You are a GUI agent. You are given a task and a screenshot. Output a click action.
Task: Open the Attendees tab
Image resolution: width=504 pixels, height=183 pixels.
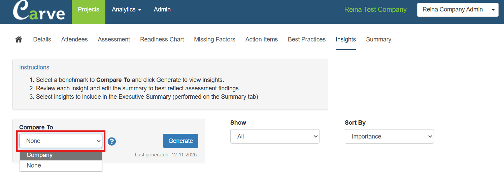point(74,39)
